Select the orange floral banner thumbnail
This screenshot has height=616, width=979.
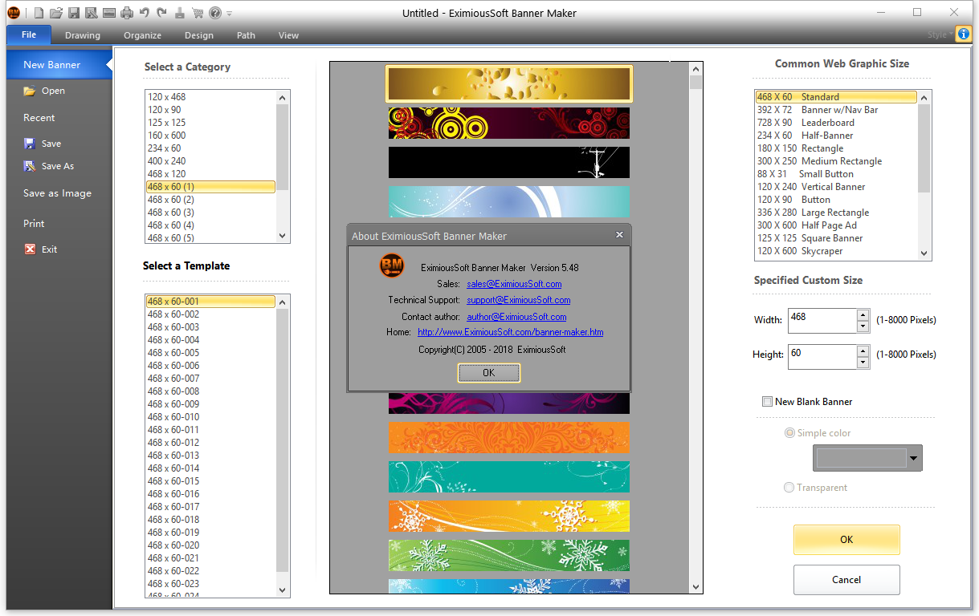(509, 438)
